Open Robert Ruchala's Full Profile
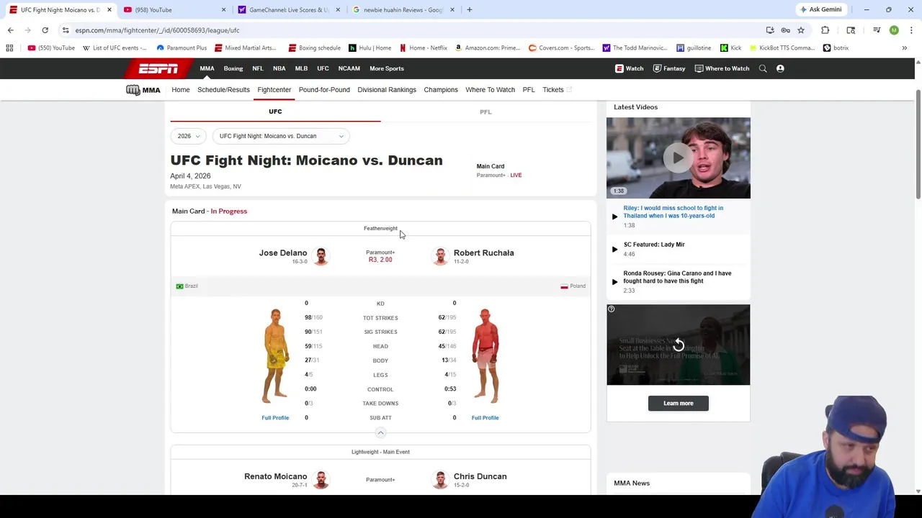922x518 pixels. pos(485,418)
